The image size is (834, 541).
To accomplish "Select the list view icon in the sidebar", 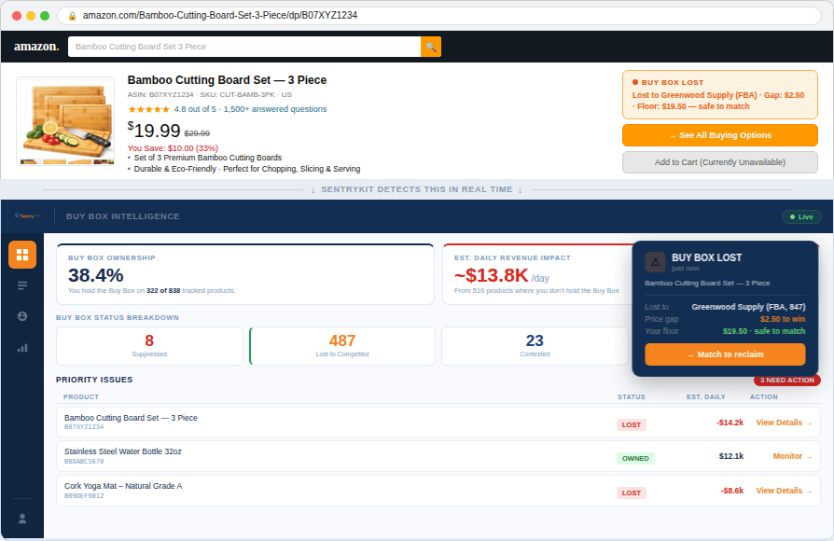I will pos(21,285).
